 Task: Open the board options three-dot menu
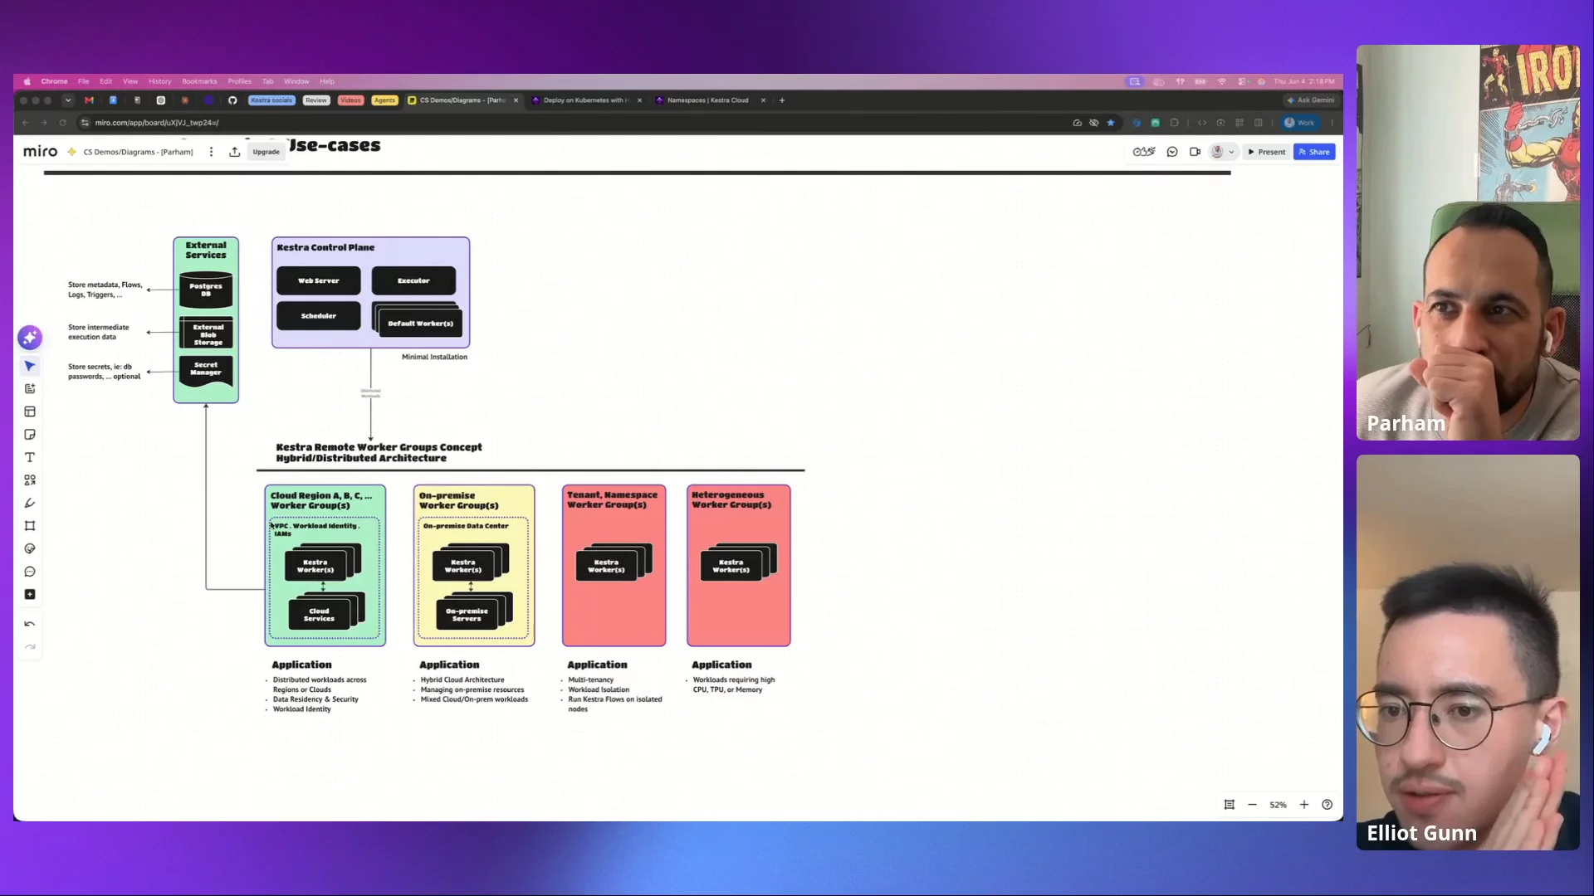coord(212,152)
